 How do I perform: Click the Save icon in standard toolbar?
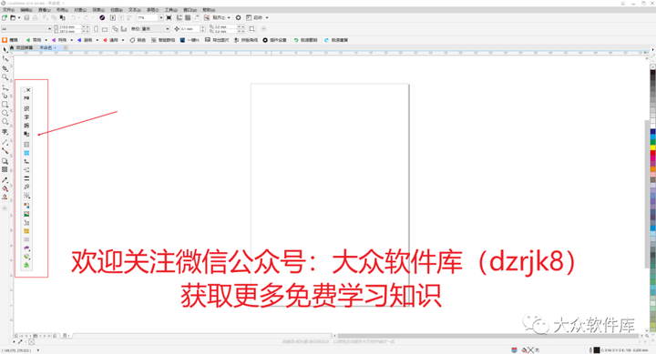tap(26, 17)
